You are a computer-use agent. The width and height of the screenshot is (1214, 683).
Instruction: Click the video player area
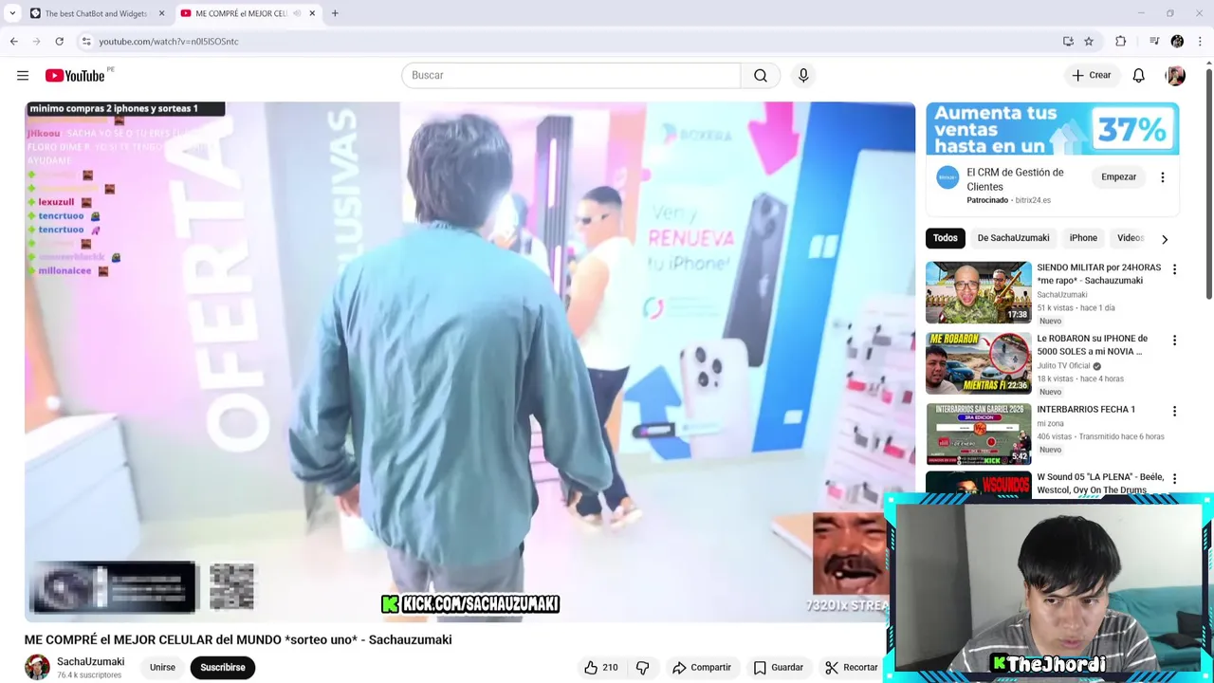[469, 361]
